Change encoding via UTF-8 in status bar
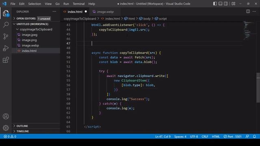 (194, 137)
